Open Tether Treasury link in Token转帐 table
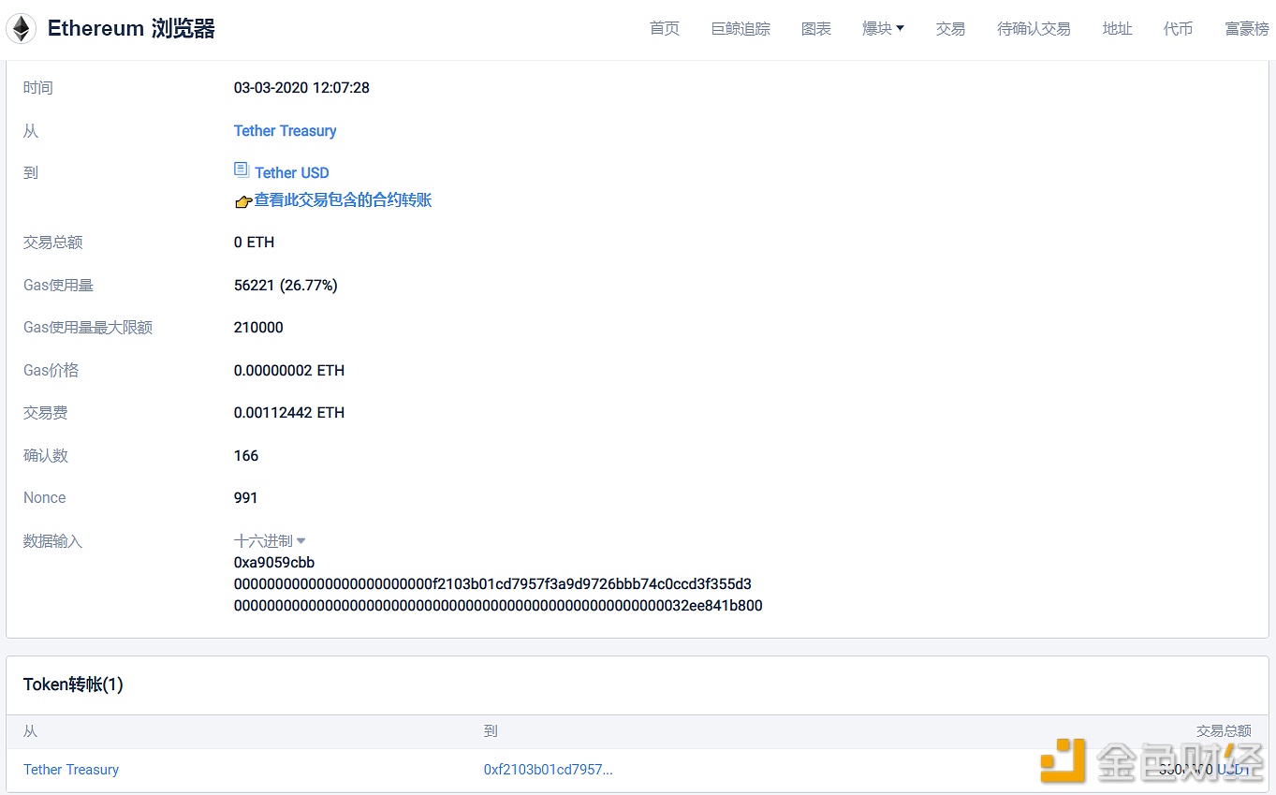 tap(71, 770)
